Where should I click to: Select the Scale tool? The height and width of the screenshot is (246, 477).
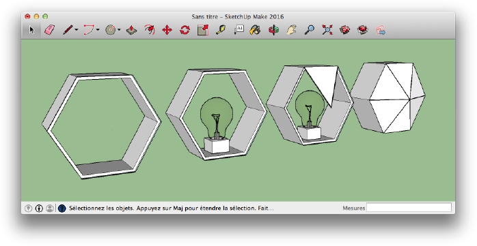point(202,30)
